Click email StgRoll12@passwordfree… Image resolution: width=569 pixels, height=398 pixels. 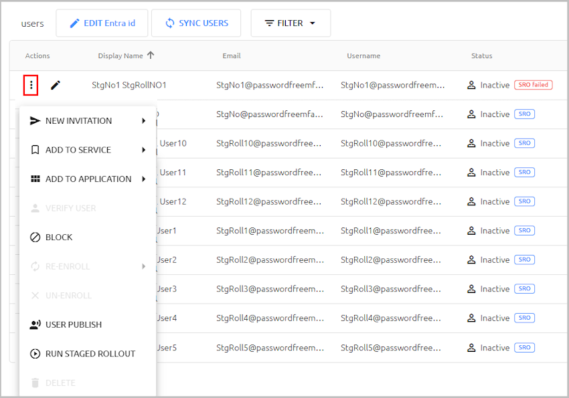click(268, 202)
